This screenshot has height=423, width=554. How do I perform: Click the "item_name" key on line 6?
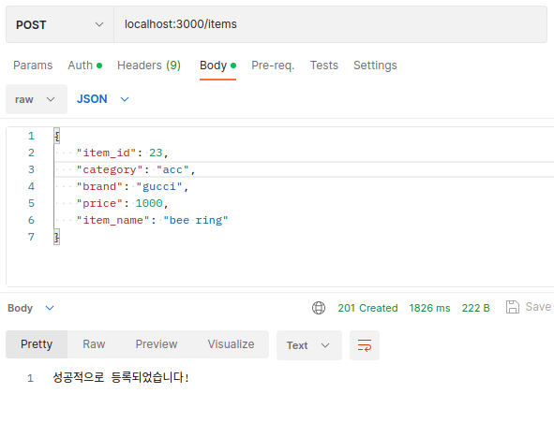[112, 220]
